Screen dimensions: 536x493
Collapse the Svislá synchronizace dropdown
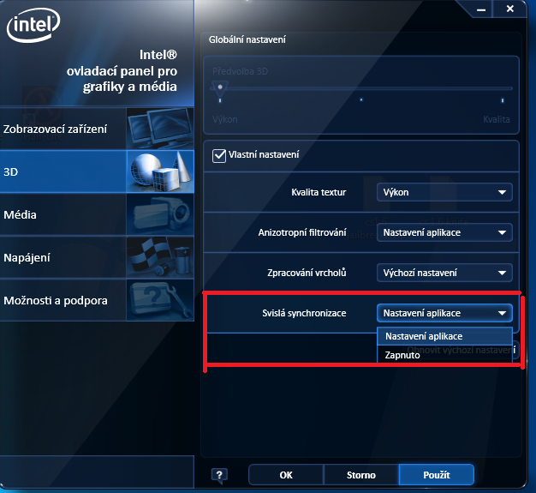pos(444,313)
